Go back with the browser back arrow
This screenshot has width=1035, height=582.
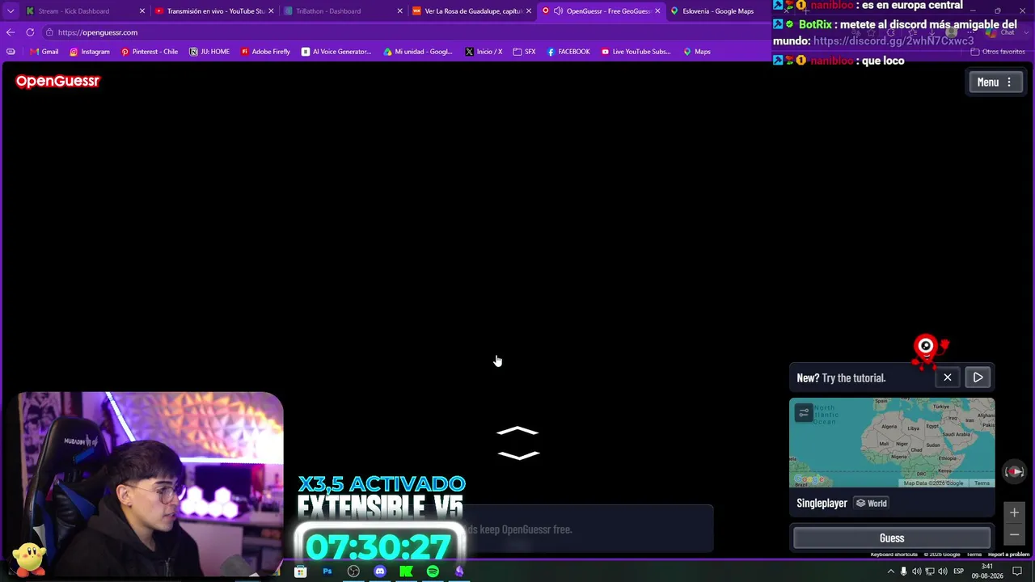pos(11,32)
